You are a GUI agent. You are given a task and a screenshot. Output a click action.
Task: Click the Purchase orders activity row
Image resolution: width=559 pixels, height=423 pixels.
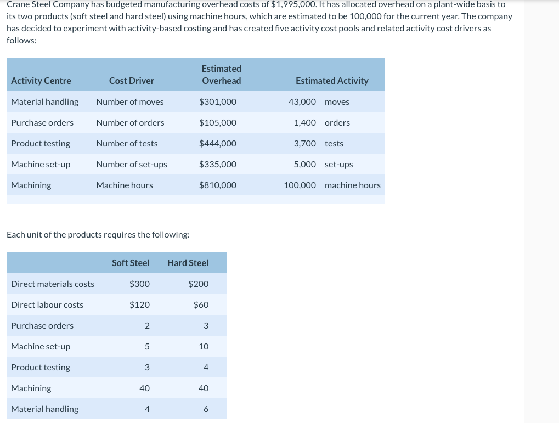tap(42, 122)
